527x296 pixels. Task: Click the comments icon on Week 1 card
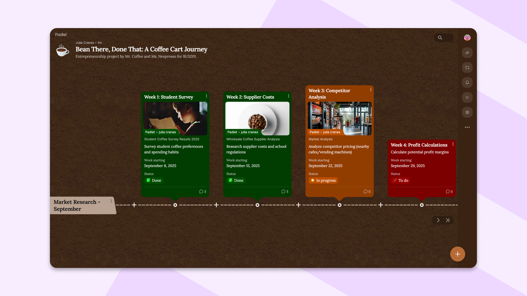202,191
